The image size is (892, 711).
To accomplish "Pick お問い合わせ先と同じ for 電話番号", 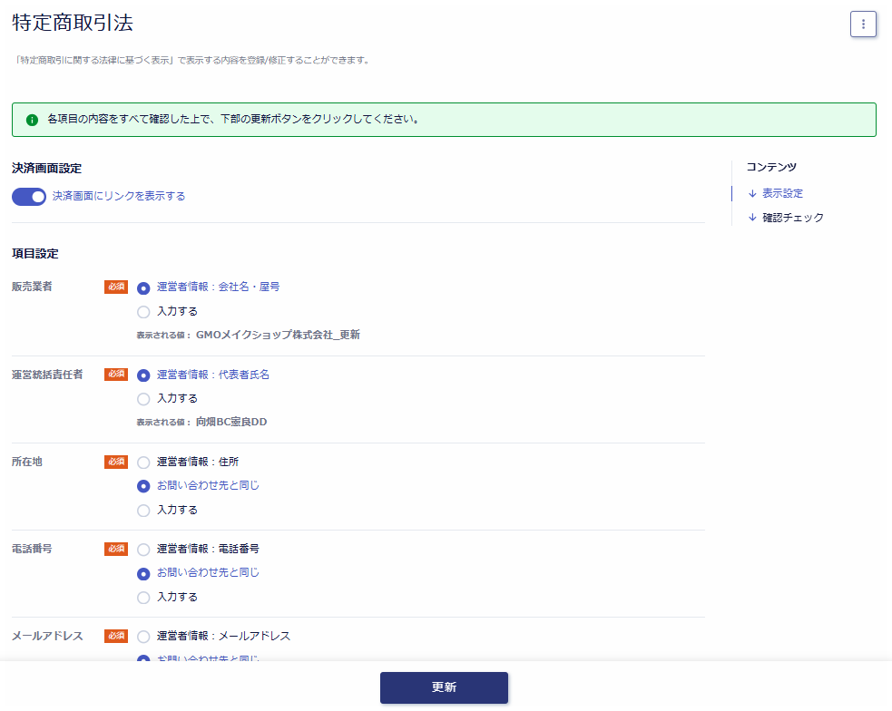I will pyautogui.click(x=143, y=573).
